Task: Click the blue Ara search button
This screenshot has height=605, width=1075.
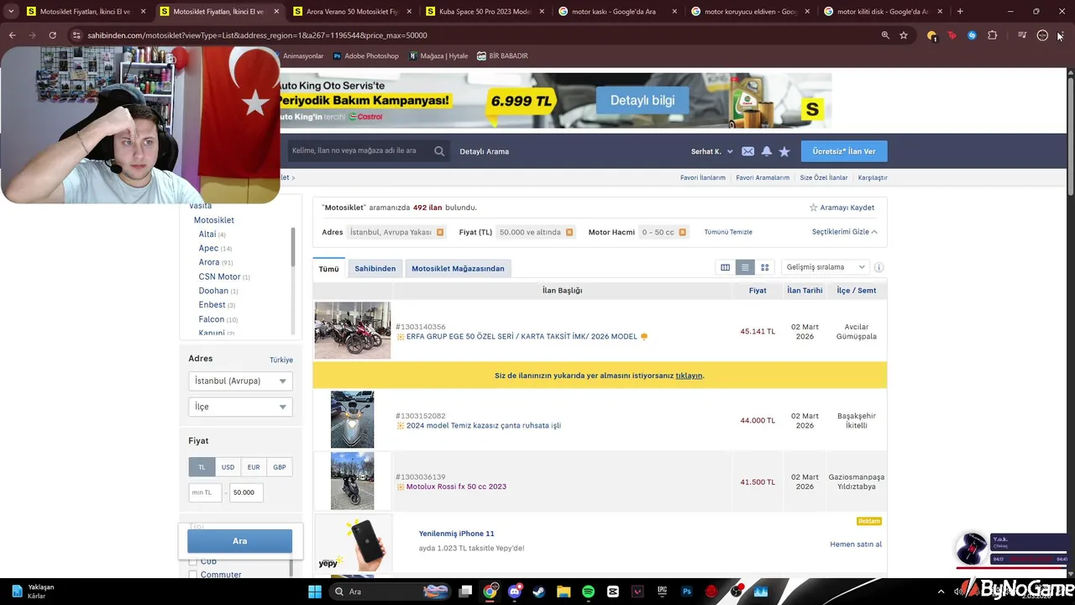Action: (239, 541)
